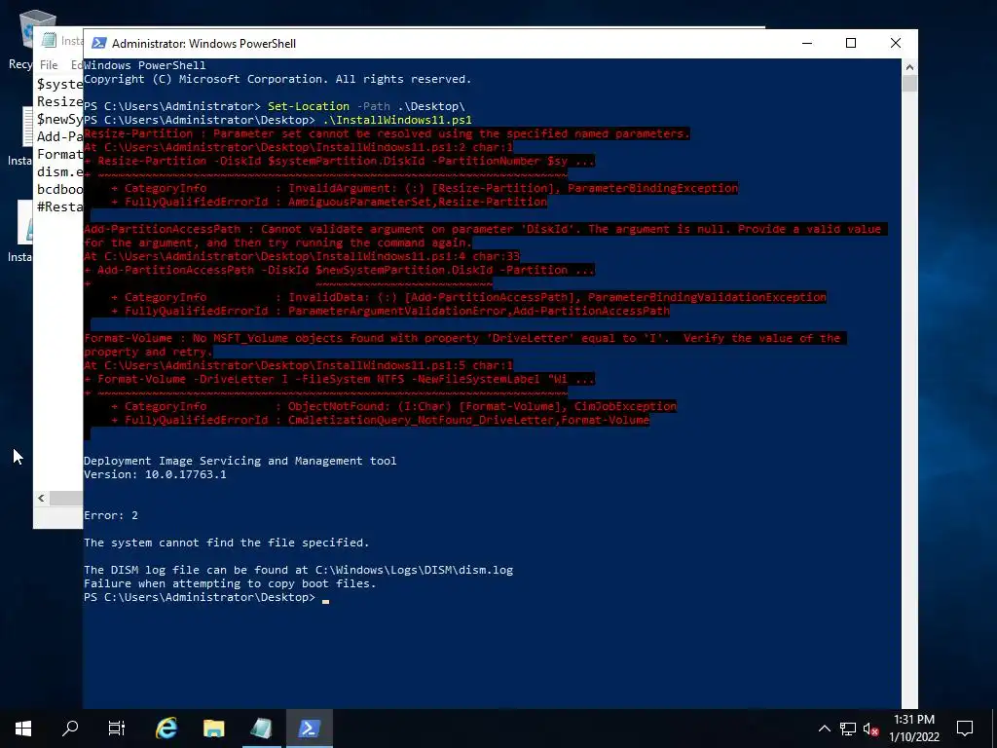Click 'AmbiguousParameterSet,Resize-Partition' error ID
This screenshot has width=997, height=748.
point(417,202)
